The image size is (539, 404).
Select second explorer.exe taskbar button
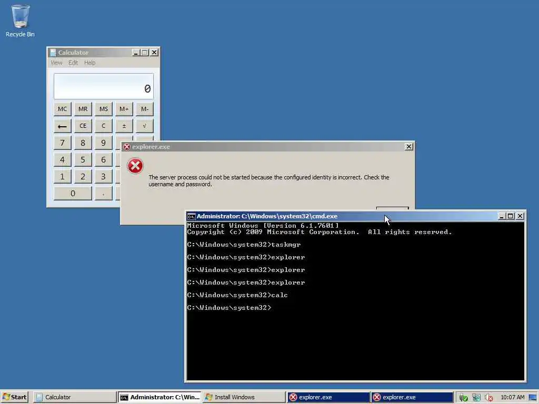(412, 397)
